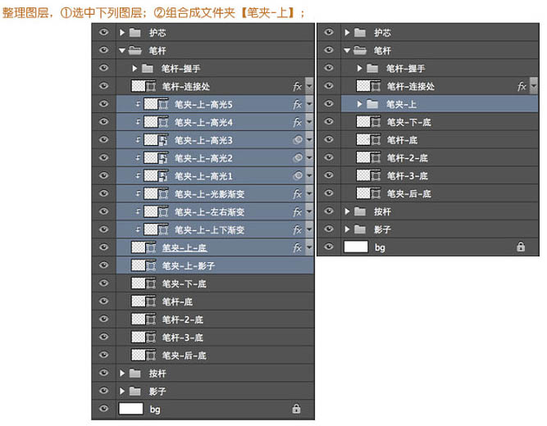Viewport: 547px width, 426px height.
Task: Click fx icon on 笔夹-上-底 layer
Action: click(297, 247)
